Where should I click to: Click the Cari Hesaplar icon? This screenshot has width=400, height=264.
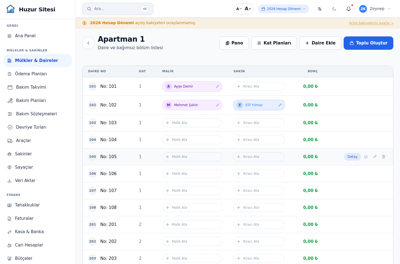pyautogui.click(x=9, y=245)
